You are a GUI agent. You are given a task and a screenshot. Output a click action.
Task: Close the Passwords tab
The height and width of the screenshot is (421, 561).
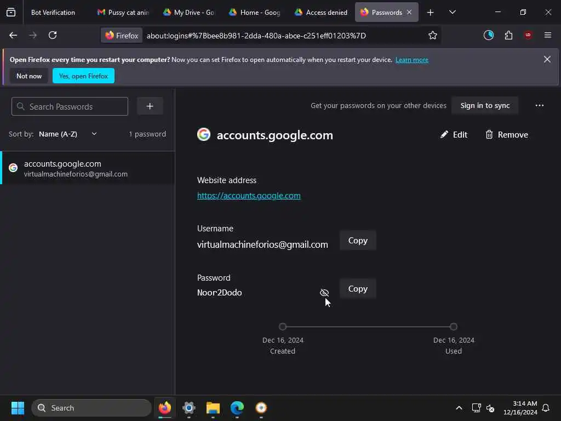click(x=409, y=12)
